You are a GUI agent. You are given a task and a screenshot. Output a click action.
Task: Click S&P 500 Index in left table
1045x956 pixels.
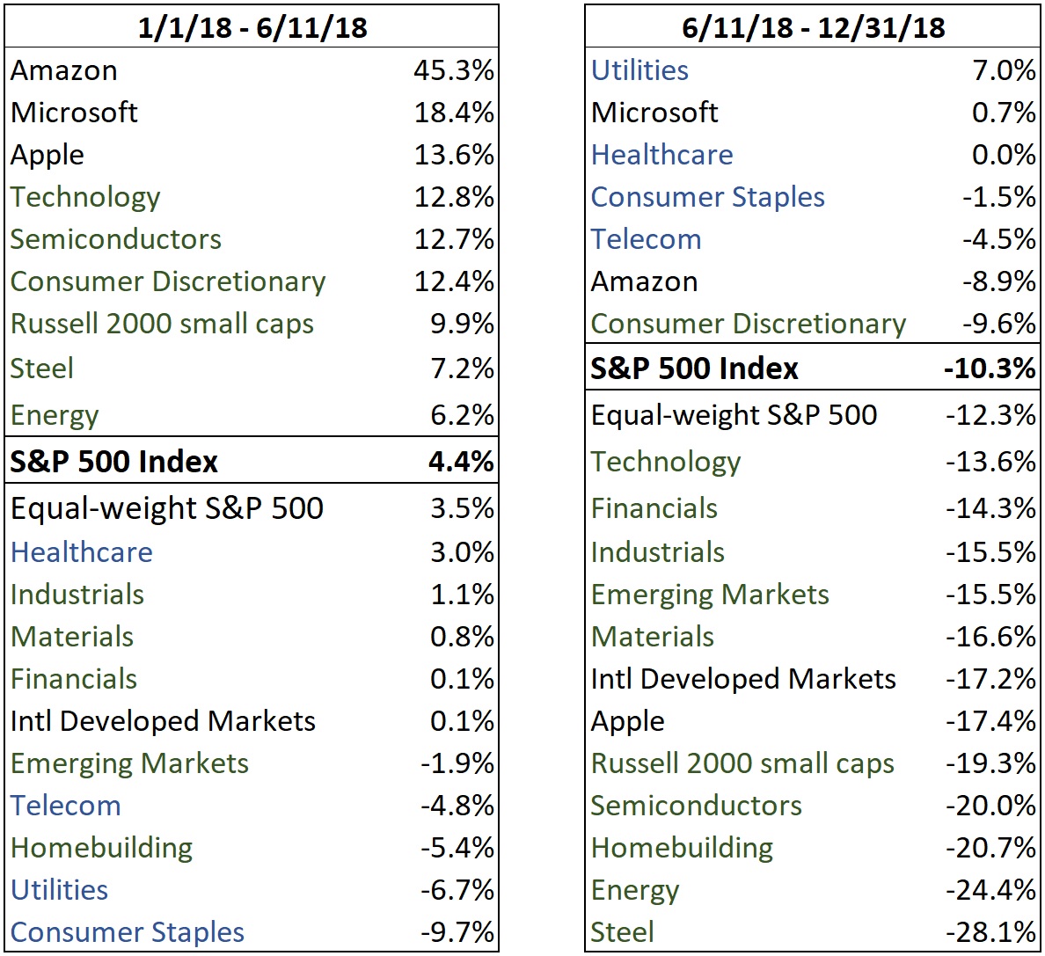[x=114, y=461]
